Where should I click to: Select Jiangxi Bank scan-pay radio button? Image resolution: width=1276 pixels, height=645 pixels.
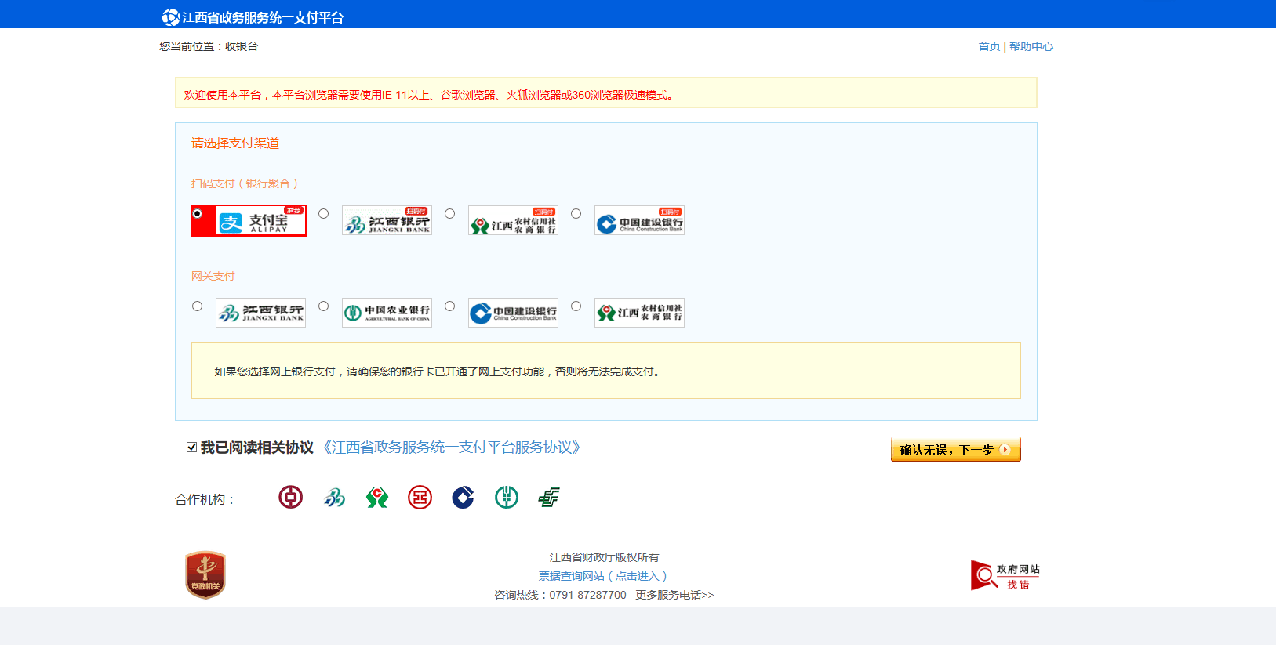(323, 214)
